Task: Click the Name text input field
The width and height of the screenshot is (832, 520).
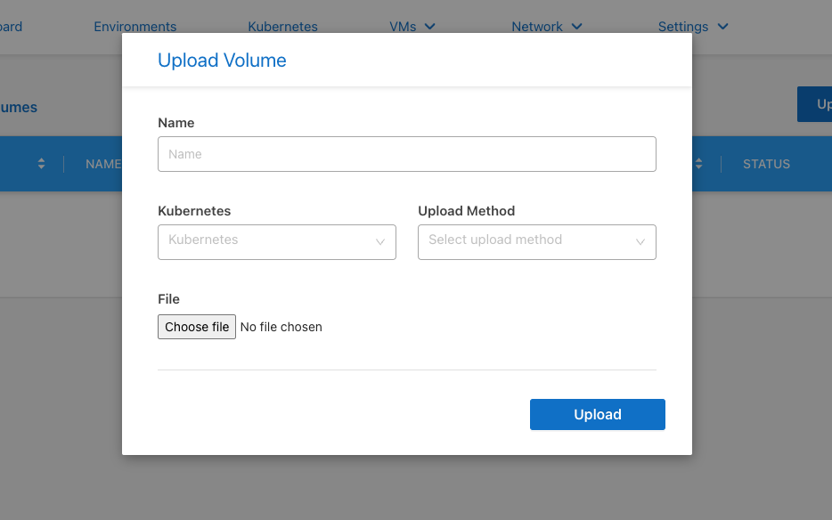Action: (x=407, y=154)
